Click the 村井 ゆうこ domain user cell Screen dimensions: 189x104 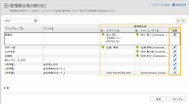(x=155, y=56)
